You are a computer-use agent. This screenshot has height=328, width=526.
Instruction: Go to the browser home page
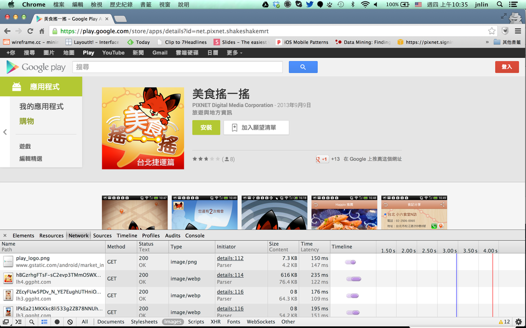(42, 31)
